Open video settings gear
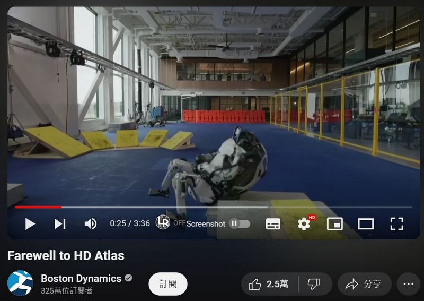The height and width of the screenshot is (301, 424). [304, 224]
